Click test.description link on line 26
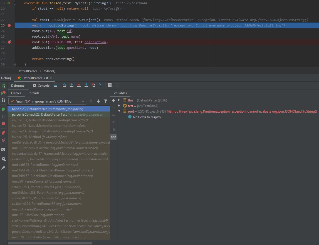The height and width of the screenshot is (245, 319). [95, 42]
